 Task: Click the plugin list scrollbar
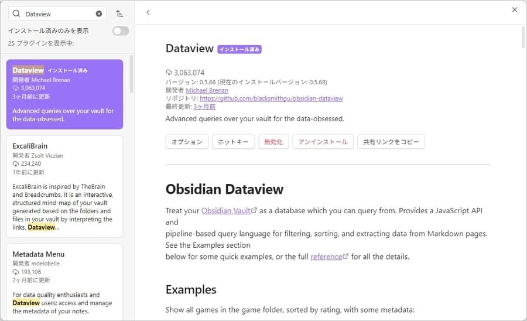point(131,74)
